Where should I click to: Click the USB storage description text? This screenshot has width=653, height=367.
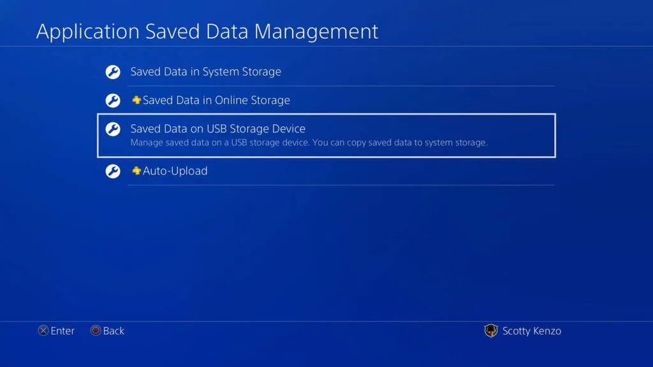pyautogui.click(x=309, y=142)
